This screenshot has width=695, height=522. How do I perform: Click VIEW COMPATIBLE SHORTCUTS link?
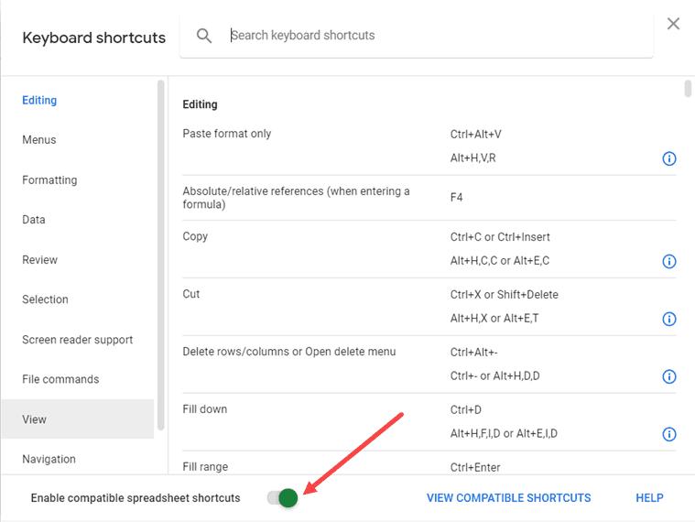[x=508, y=497]
